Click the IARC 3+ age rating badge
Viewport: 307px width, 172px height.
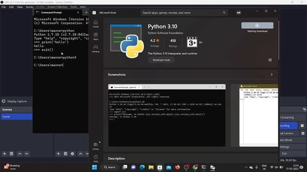click(x=192, y=42)
